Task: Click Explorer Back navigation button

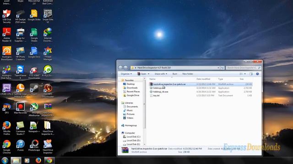Action: [x=120, y=68]
